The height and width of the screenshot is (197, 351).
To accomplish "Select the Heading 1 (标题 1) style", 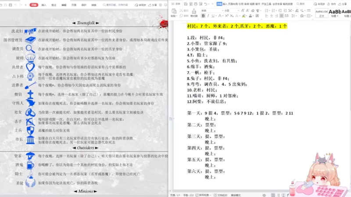I will [x=335, y=13].
